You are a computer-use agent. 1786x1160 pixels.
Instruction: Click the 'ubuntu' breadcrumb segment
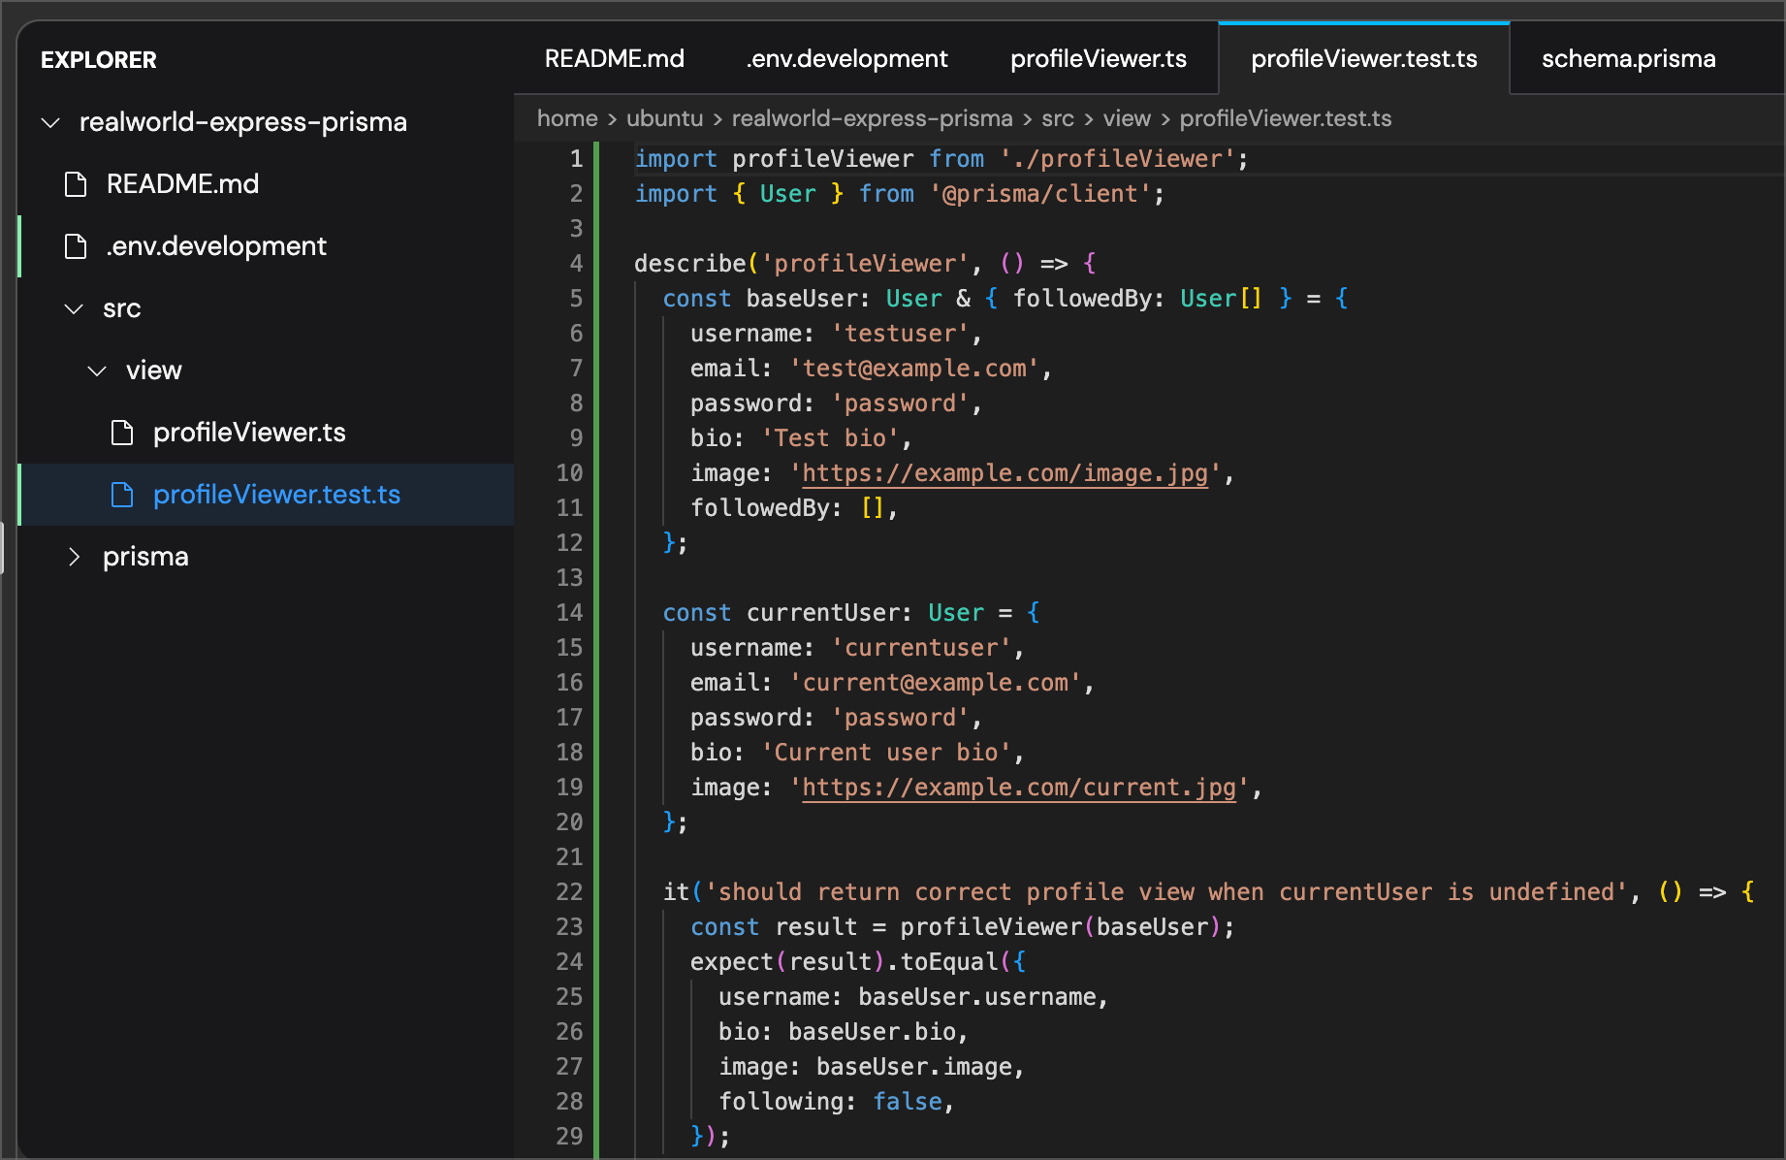[x=664, y=118]
